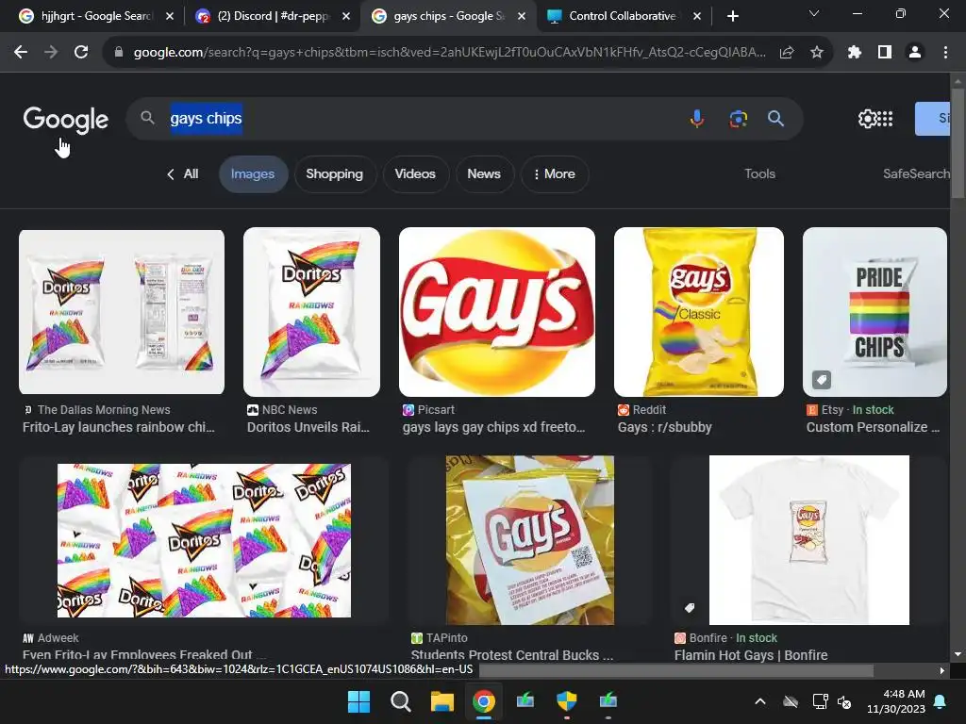Viewport: 966px width, 724px height.
Task: Open Etsy Pride Chips image
Action: coord(874,312)
